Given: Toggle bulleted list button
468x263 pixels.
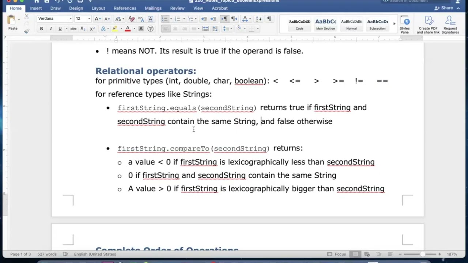Looking at the screenshot, I should point(165,19).
